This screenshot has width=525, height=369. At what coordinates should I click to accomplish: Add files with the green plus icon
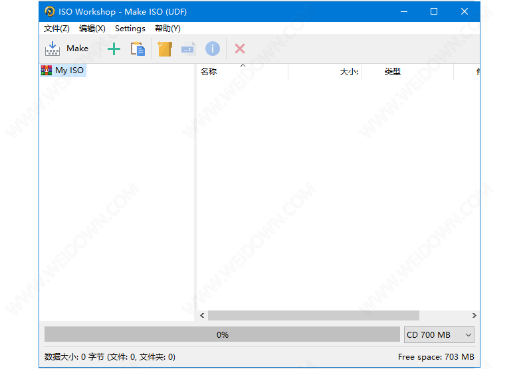pyautogui.click(x=114, y=49)
